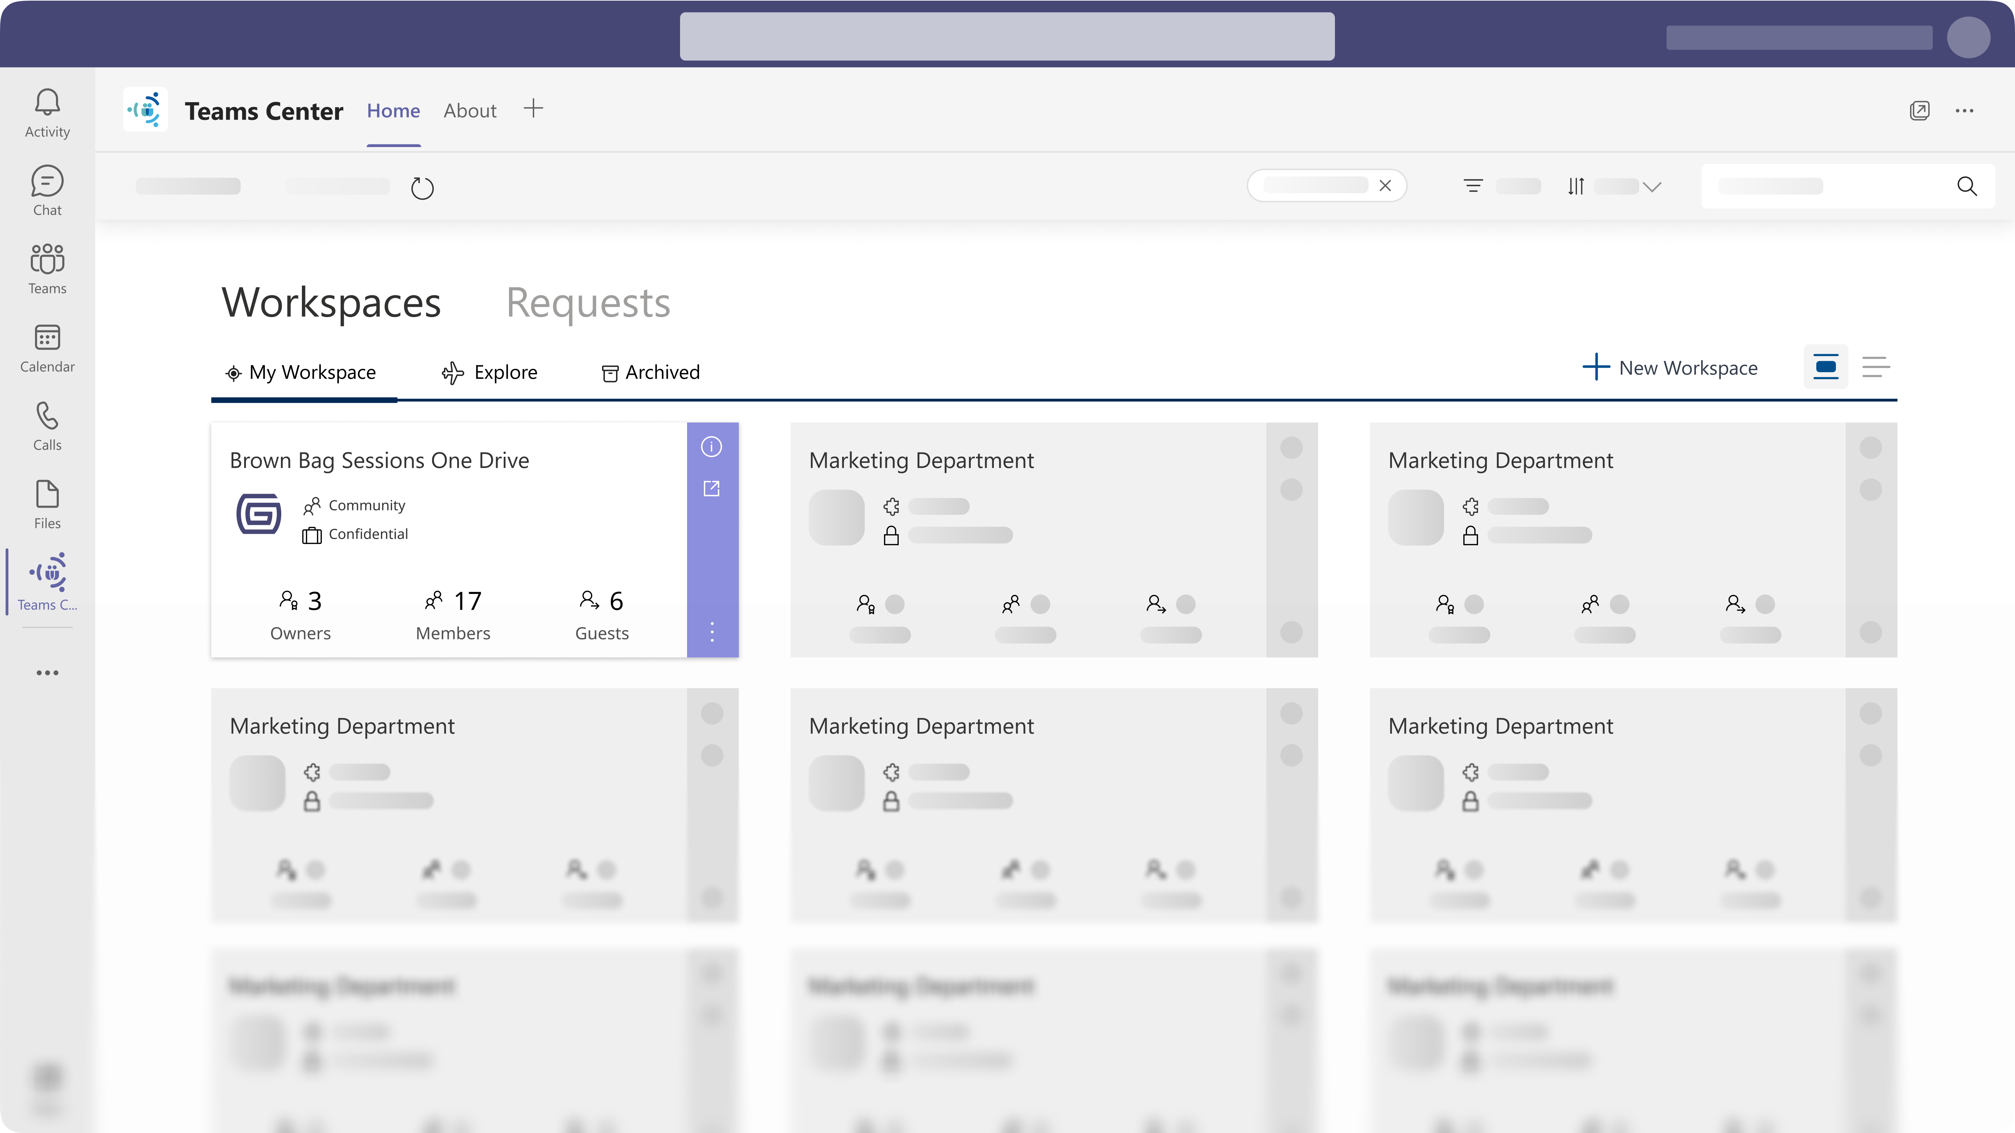Switch to card grid view
The height and width of the screenshot is (1133, 2015).
coord(1826,367)
